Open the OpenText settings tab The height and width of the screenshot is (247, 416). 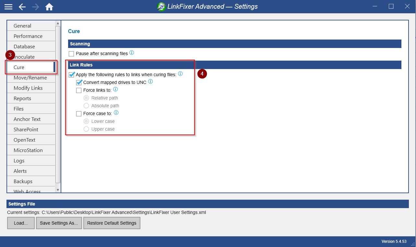coord(31,140)
